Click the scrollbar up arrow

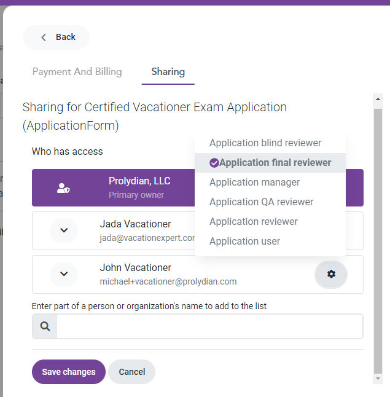click(x=378, y=99)
